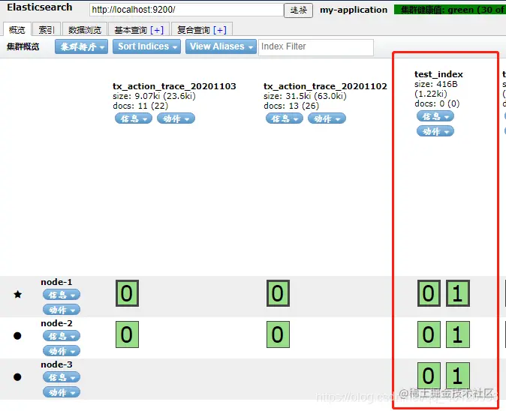The height and width of the screenshot is (411, 506).
Task: Click the node-1 label
Action: click(56, 282)
